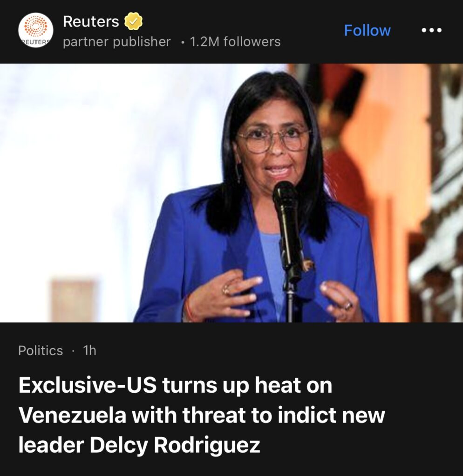This screenshot has width=463, height=476.
Task: Select the Politics category tag
Action: tap(41, 350)
